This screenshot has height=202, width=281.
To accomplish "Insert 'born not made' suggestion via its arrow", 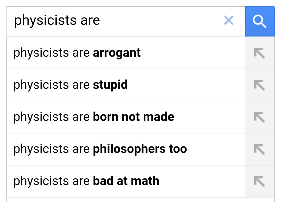I will coord(259,117).
